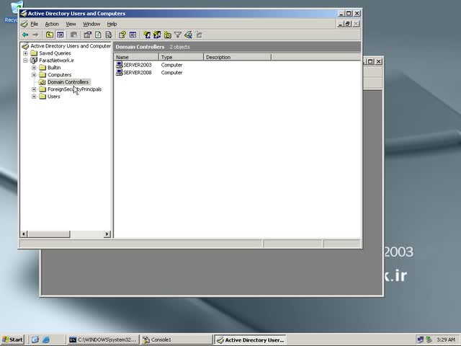Click the Builtin folder icon
This screenshot has width=461, height=346.
point(42,68)
